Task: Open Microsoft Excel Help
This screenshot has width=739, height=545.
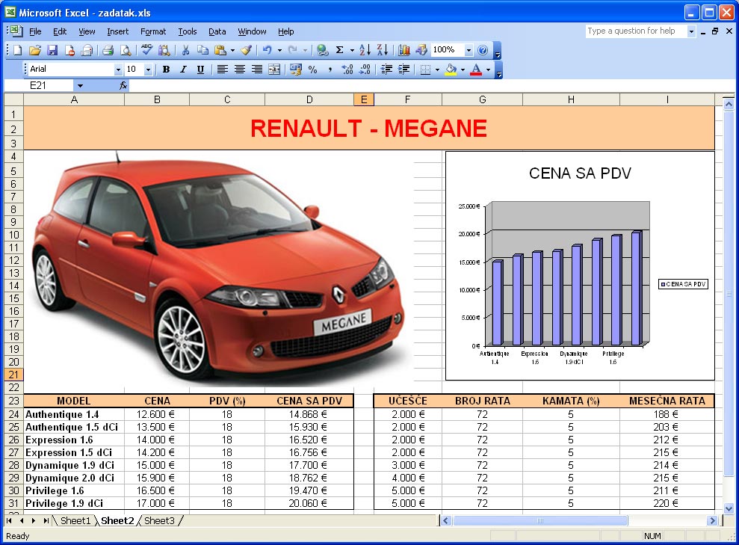Action: pos(483,50)
